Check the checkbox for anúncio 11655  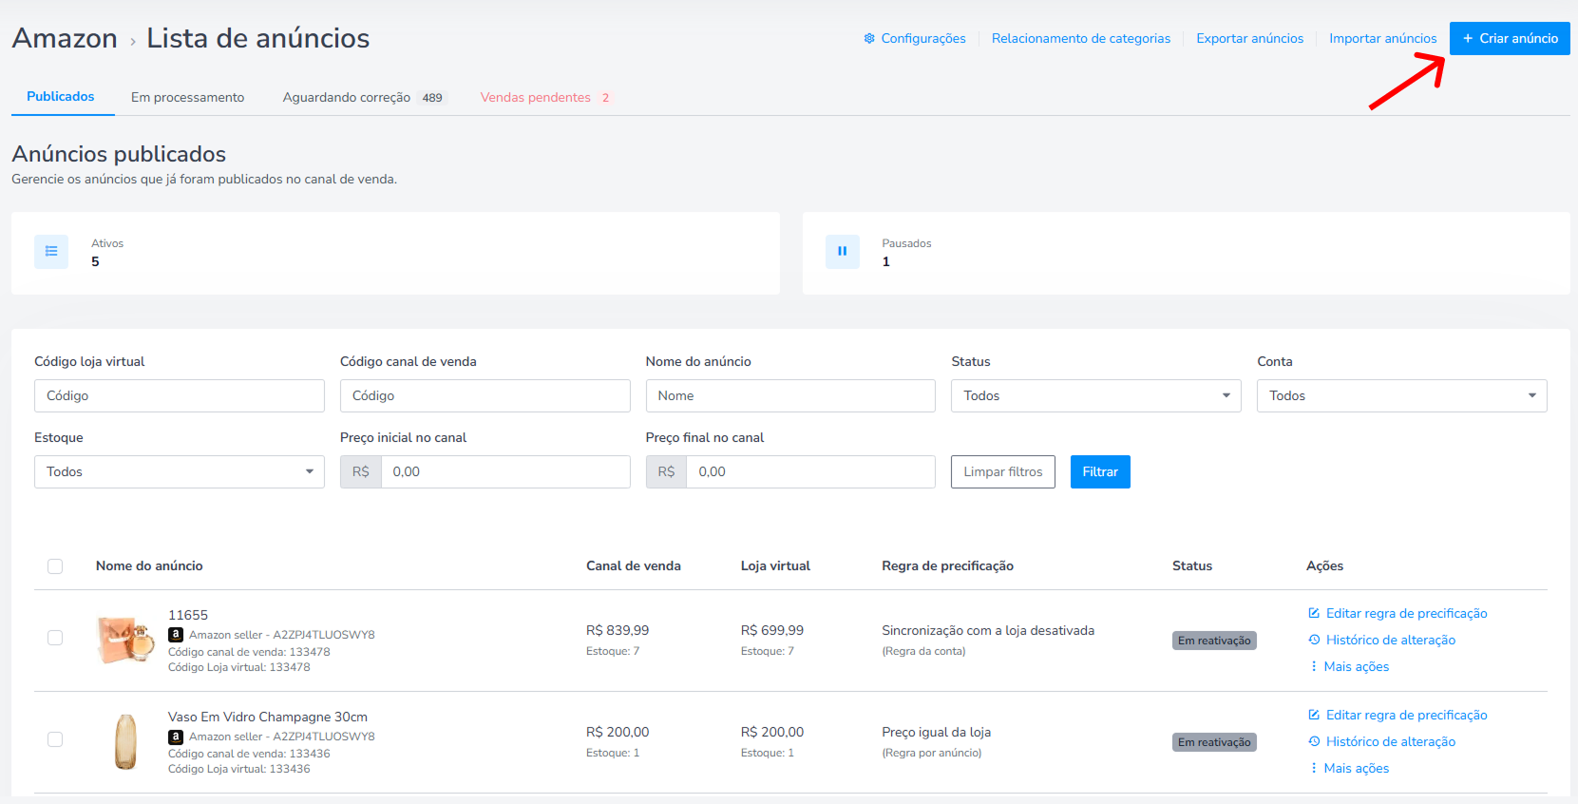[55, 638]
